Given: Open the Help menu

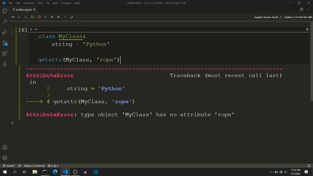Looking at the screenshot, I should [77, 3].
